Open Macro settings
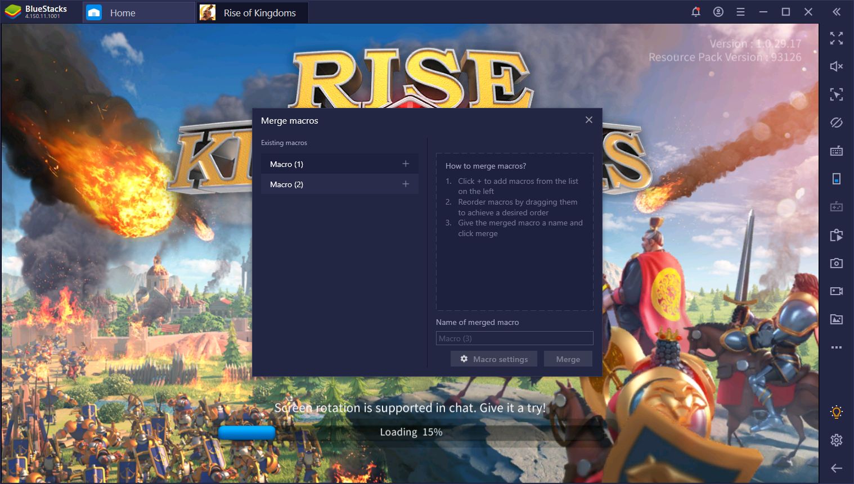 [494, 359]
